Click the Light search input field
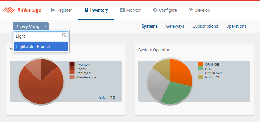Screen dimensions: 260x122 (41, 36)
